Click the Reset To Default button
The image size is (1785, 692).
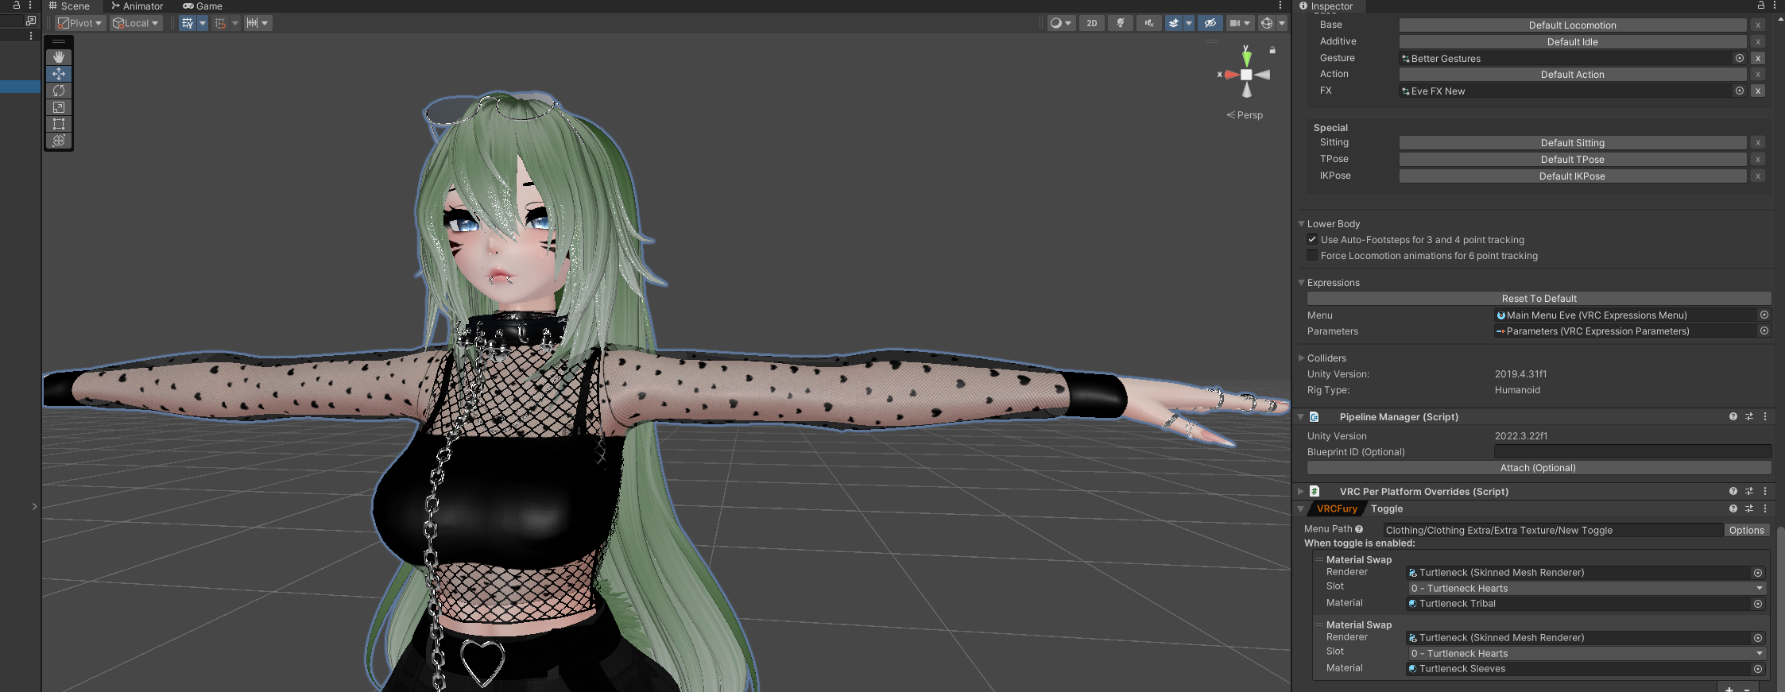pyautogui.click(x=1539, y=299)
